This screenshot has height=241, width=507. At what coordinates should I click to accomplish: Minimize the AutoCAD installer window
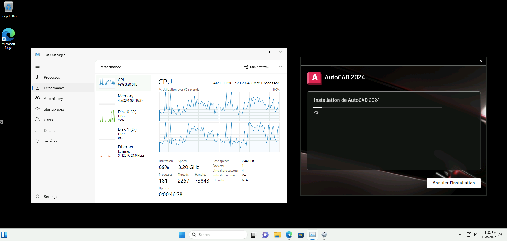[x=468, y=61]
